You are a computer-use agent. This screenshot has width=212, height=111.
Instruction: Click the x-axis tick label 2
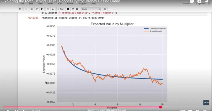73,104
